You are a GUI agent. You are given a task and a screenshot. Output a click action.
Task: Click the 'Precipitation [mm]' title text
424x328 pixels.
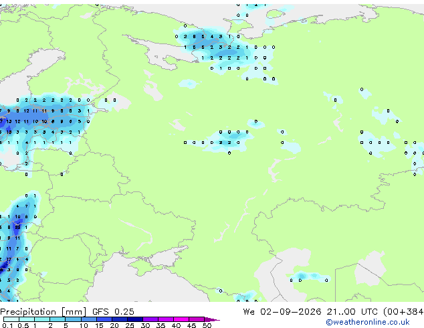(x=43, y=312)
